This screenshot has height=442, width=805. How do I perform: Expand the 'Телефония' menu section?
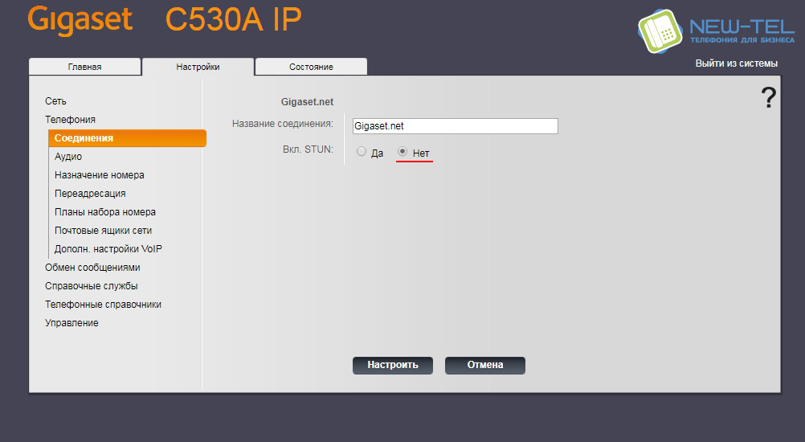(x=70, y=120)
